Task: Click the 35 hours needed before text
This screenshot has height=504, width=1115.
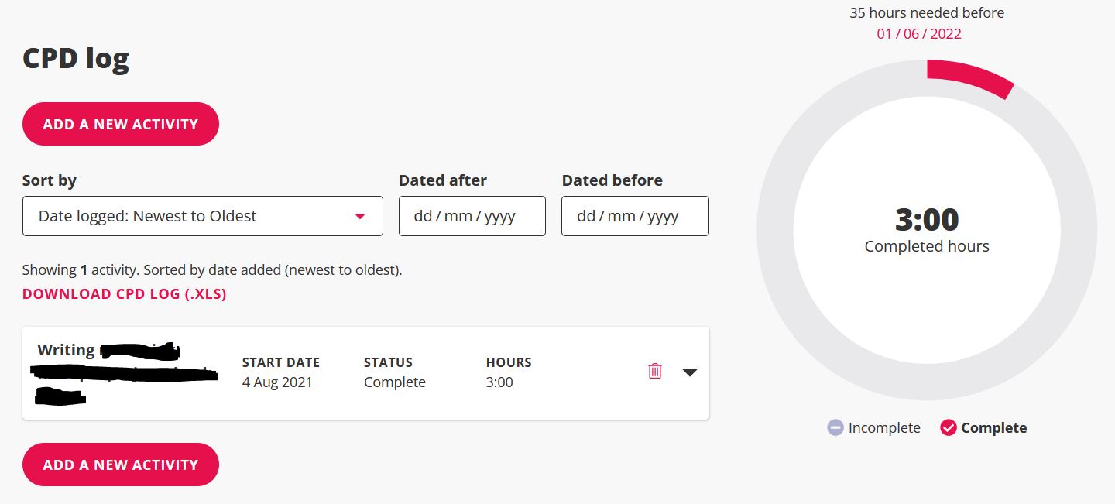Action: coord(927,13)
